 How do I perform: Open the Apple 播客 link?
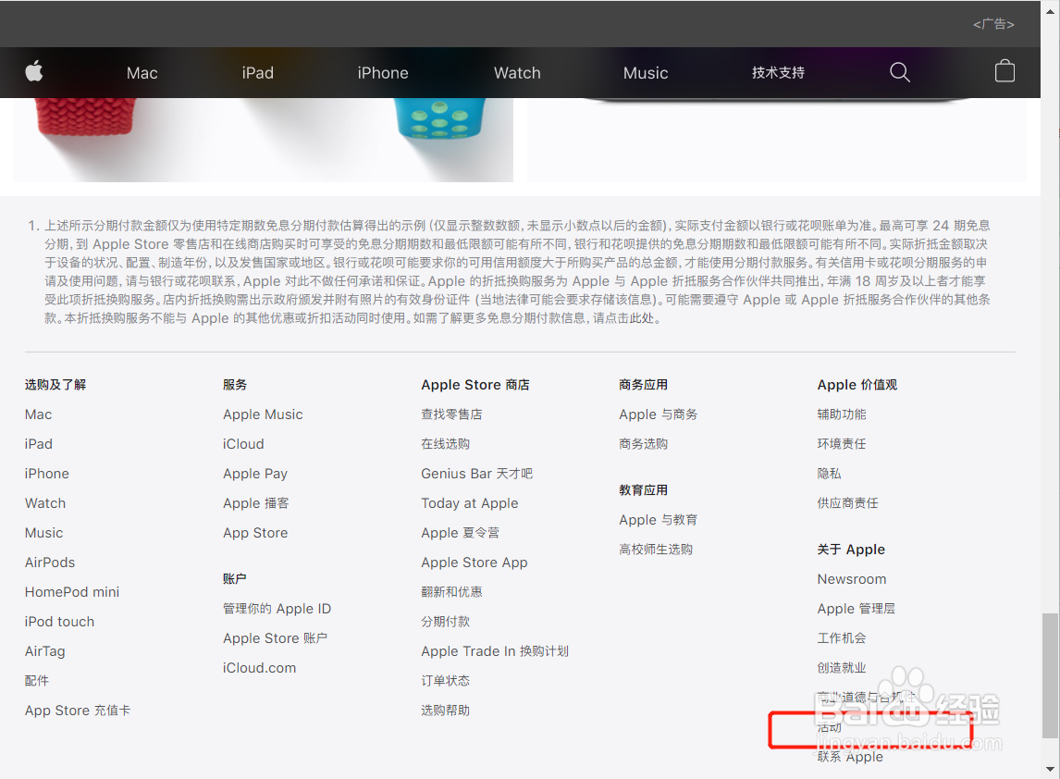click(256, 504)
